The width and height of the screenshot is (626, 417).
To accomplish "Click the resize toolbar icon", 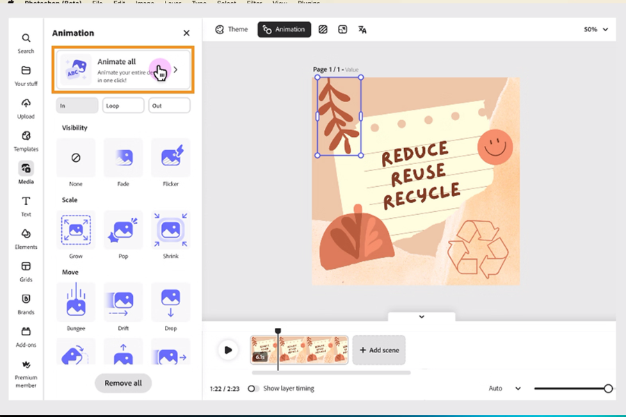I will (x=342, y=29).
